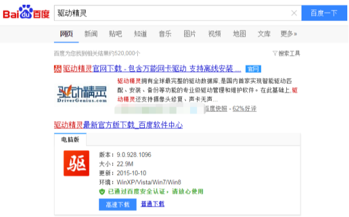The width and height of the screenshot is (349, 217).
Task: Clear the search box with the X icon
Action: pyautogui.click(x=294, y=13)
